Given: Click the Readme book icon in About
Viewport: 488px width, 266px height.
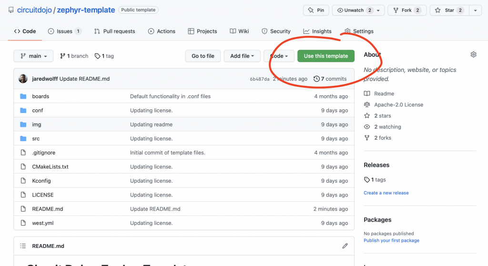Looking at the screenshot, I should point(367,93).
